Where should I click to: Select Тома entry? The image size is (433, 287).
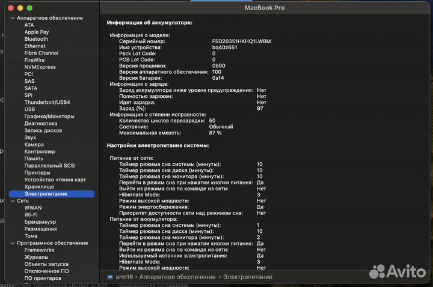coord(31,236)
